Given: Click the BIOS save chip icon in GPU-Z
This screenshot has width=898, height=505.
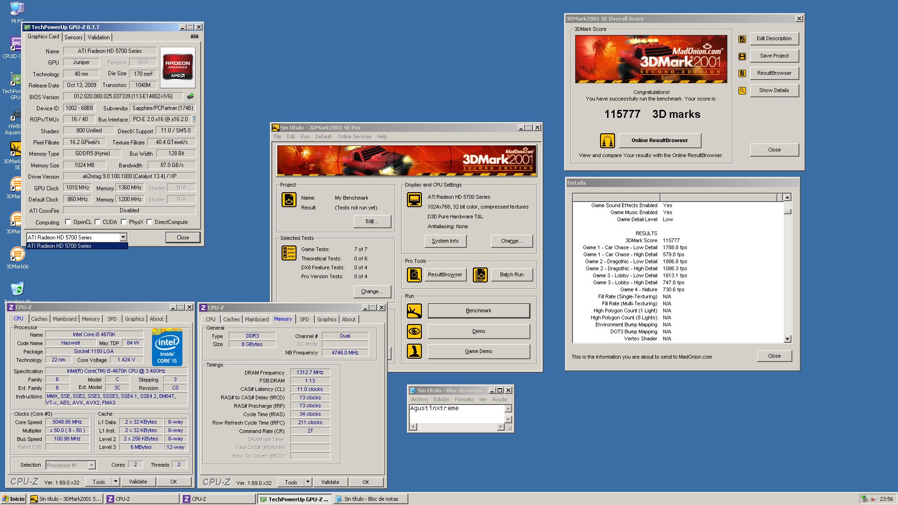Looking at the screenshot, I should 190,96.
